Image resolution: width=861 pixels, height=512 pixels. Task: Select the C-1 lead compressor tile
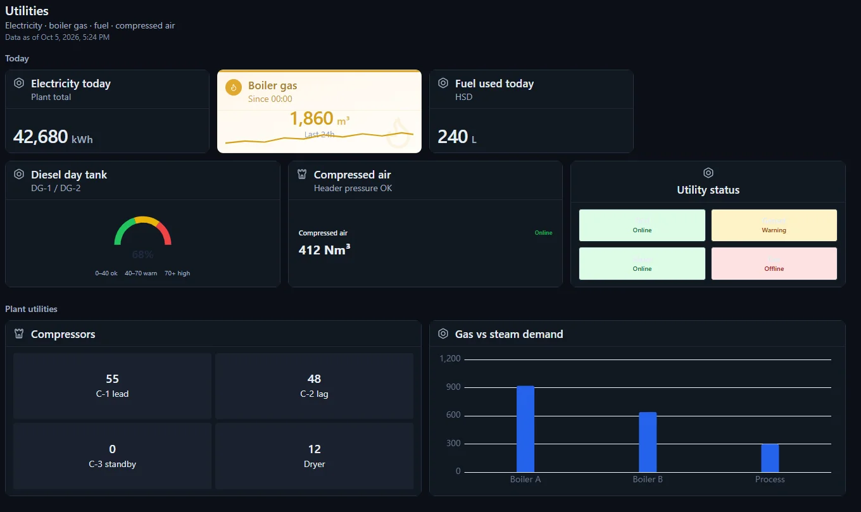point(112,386)
